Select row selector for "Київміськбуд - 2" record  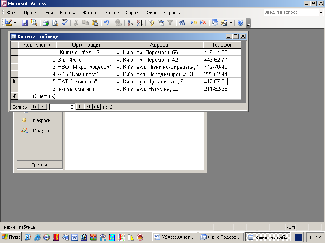point(14,52)
